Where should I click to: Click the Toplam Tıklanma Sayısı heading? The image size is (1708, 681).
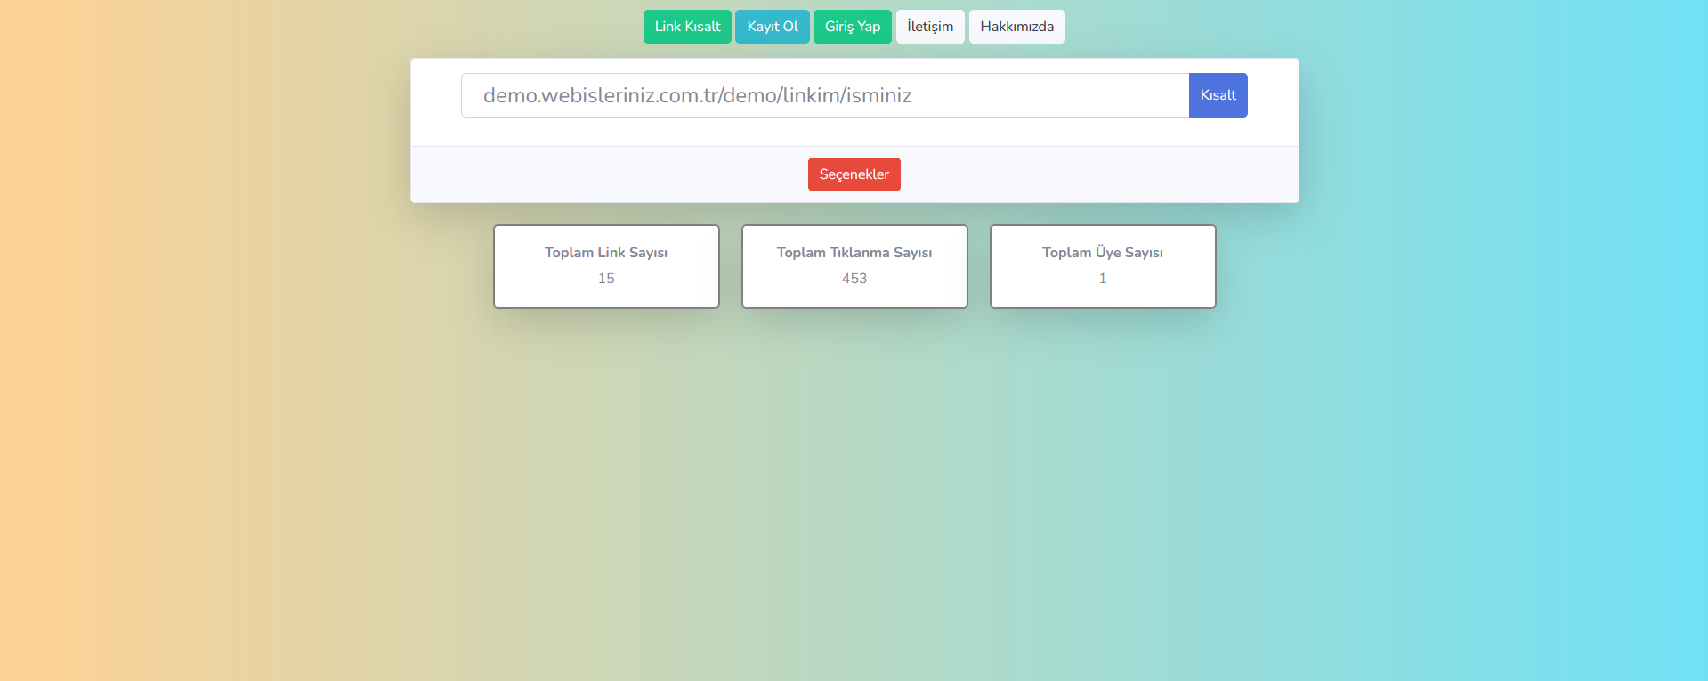(854, 253)
